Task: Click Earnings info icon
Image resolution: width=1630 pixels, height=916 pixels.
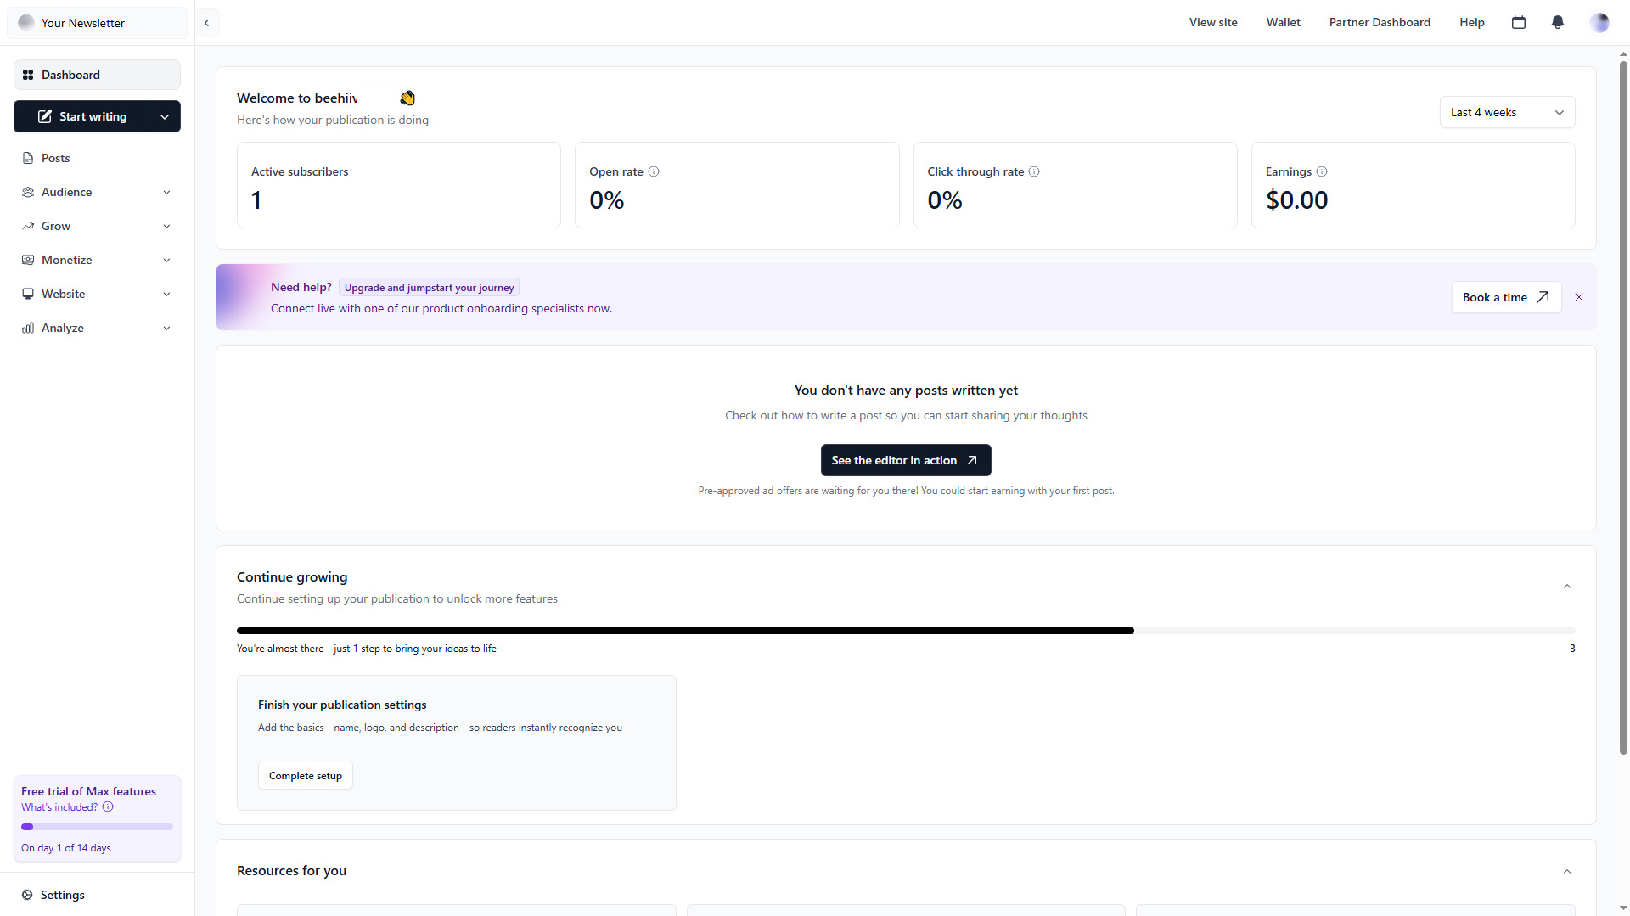Action: click(1322, 171)
